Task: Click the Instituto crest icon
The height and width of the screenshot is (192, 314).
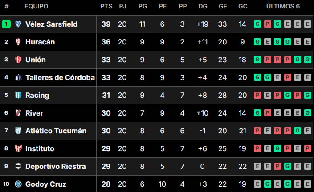Action: (18, 148)
